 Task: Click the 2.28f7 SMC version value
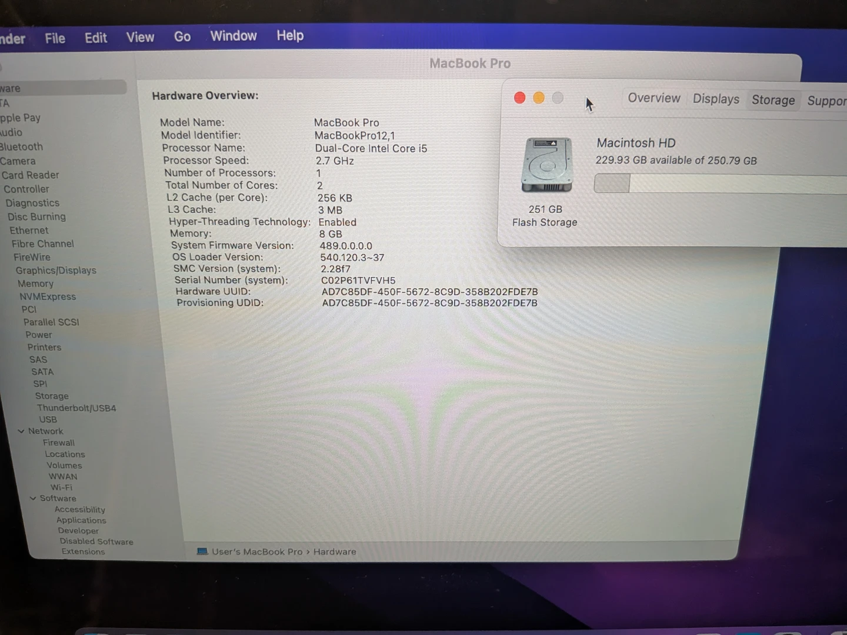[335, 269]
